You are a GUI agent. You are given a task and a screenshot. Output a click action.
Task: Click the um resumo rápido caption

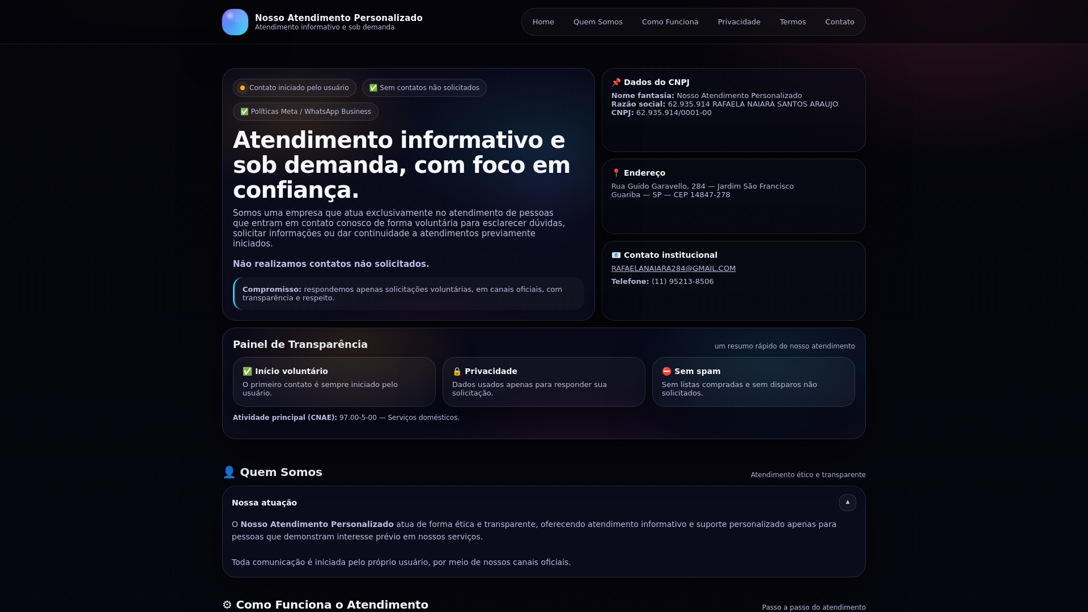click(784, 346)
